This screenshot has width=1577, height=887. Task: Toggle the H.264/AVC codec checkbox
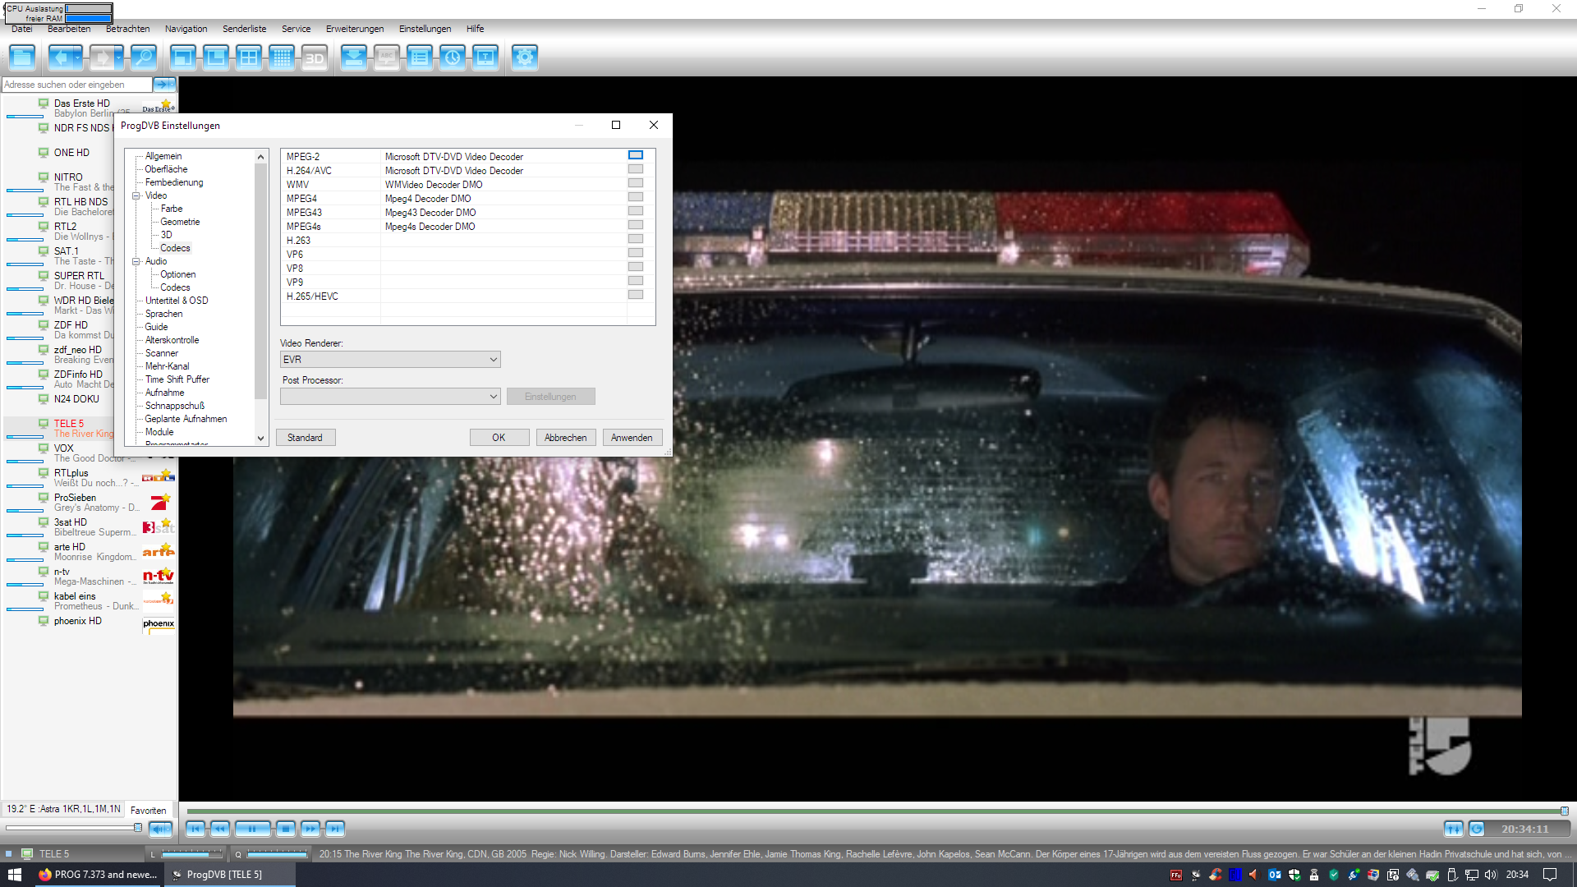pyautogui.click(x=635, y=169)
